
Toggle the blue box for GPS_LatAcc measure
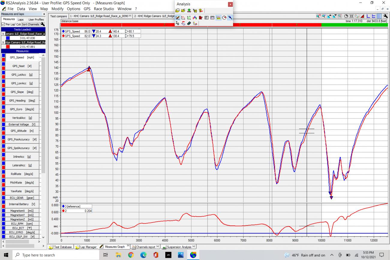tap(3, 73)
